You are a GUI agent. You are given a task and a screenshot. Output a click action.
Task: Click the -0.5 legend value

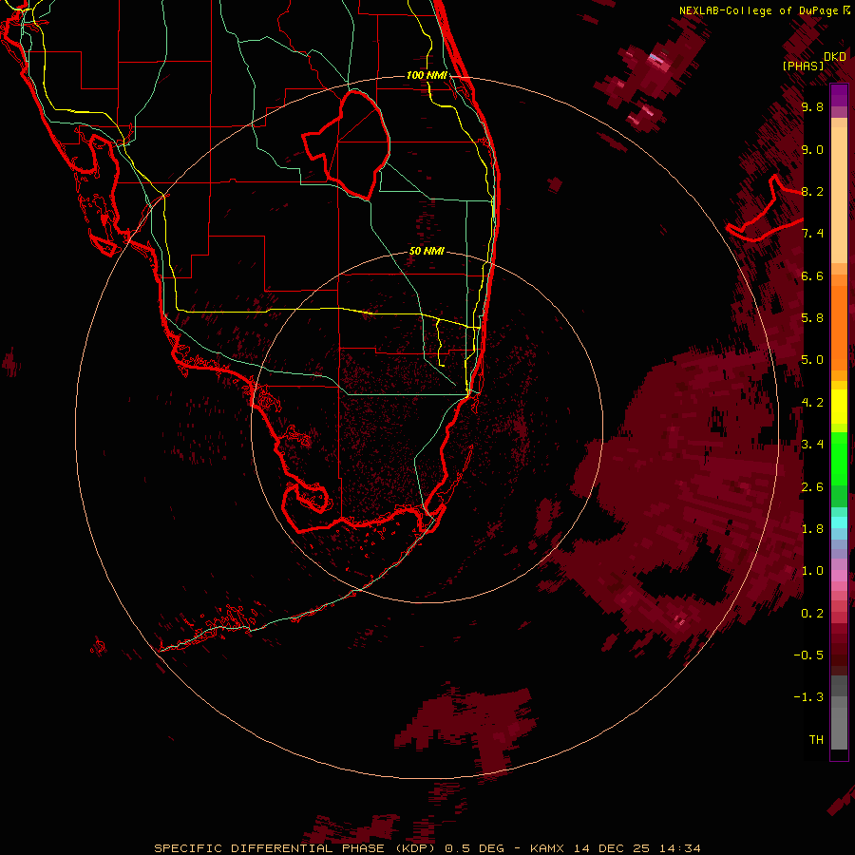(x=808, y=655)
